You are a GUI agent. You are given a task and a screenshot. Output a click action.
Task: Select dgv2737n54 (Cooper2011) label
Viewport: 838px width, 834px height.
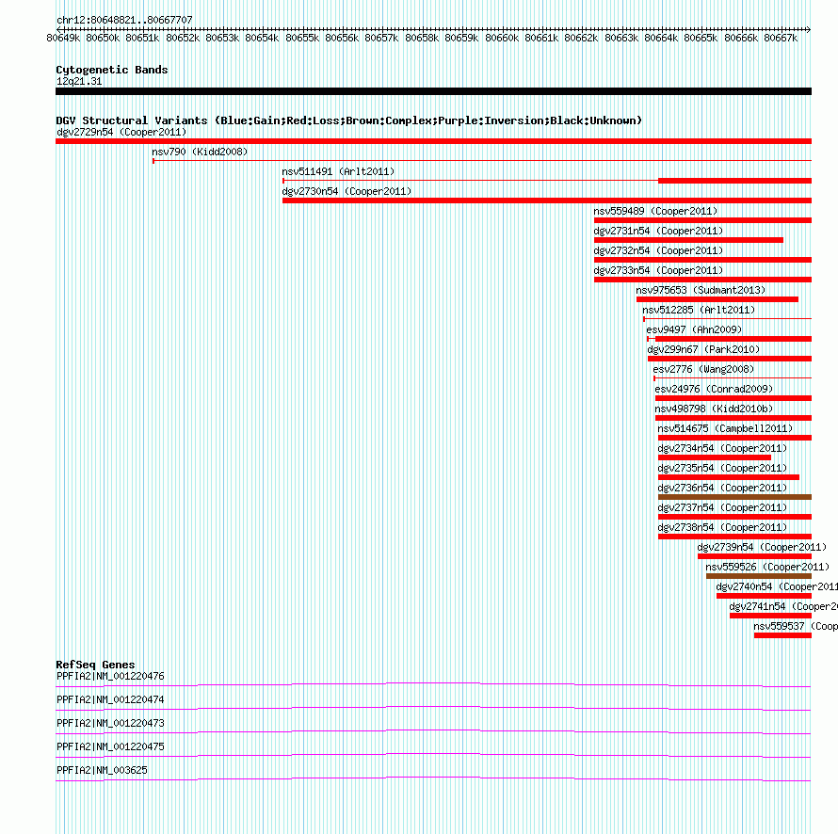(722, 507)
